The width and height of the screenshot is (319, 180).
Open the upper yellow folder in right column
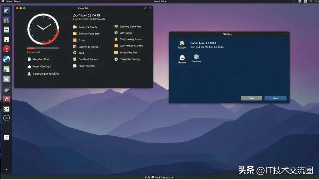tap(128, 46)
